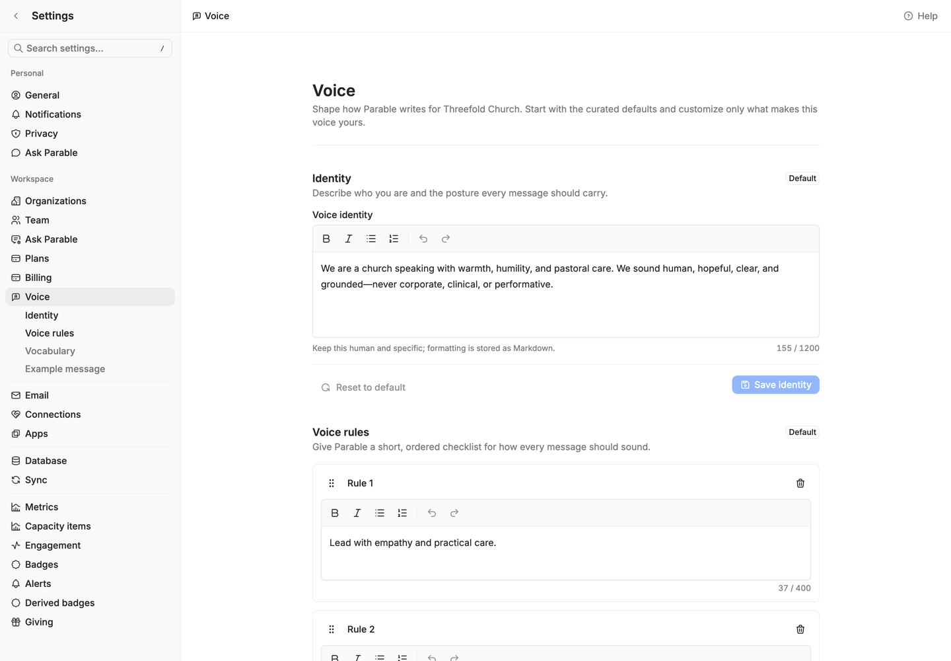The height and width of the screenshot is (661, 951).
Task: Redo in the Voice identity editor
Action: pos(446,239)
